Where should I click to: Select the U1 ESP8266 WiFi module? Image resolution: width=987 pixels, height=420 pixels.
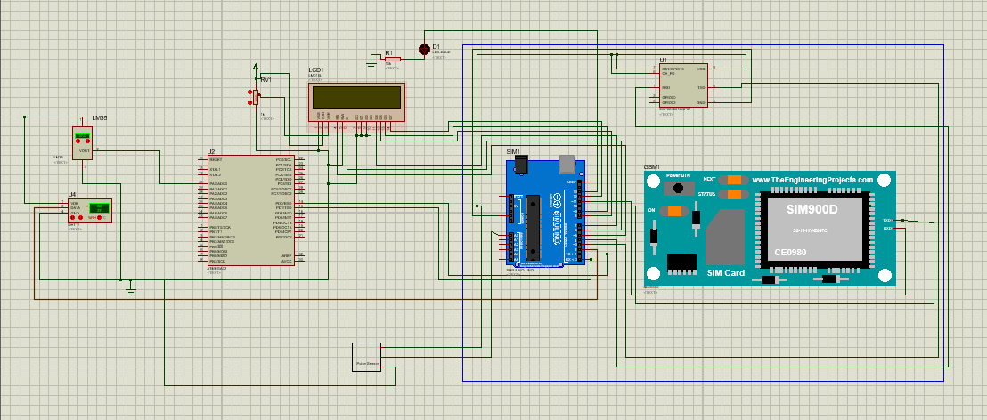point(683,85)
